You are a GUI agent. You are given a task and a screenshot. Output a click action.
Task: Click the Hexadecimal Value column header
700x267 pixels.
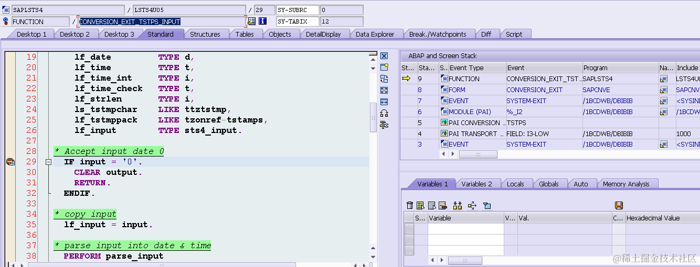click(x=662, y=218)
